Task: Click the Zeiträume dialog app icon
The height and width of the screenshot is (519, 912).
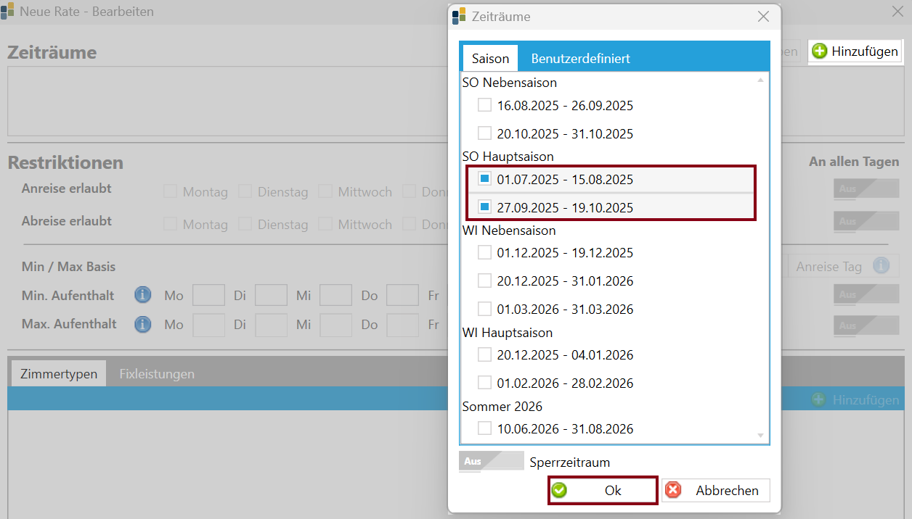Action: pos(459,16)
